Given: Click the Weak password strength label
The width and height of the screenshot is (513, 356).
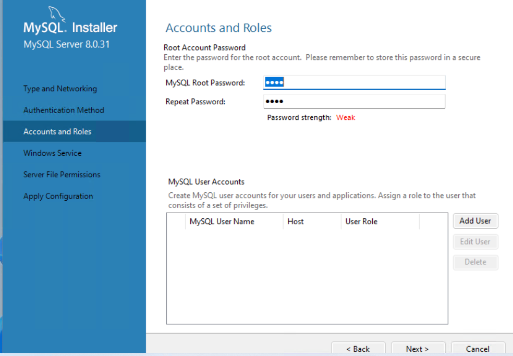Looking at the screenshot, I should tap(345, 118).
